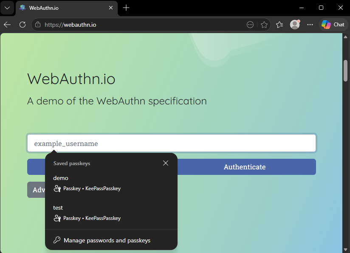
Task: Close the Saved passkeys popup
Action: [x=166, y=163]
